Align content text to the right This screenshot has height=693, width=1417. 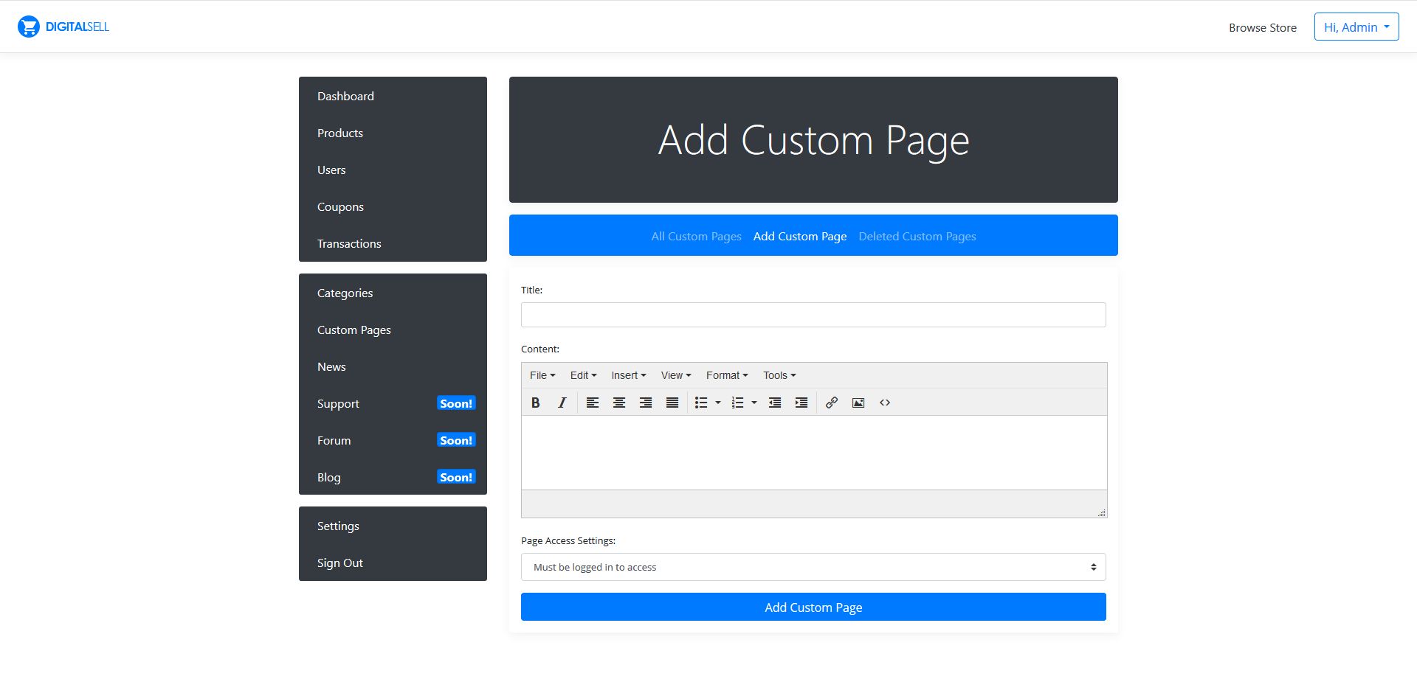646,403
